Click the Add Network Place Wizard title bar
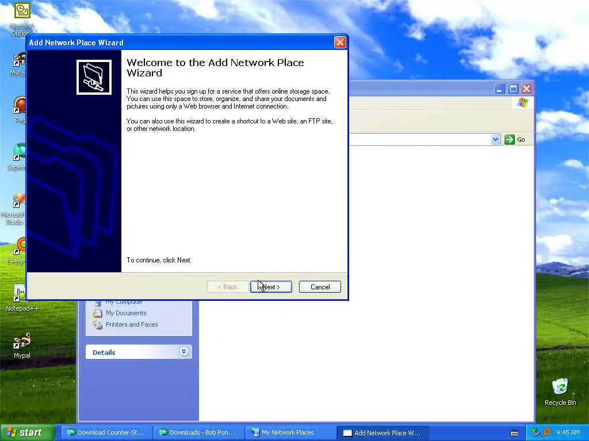This screenshot has width=589, height=441. coord(180,42)
